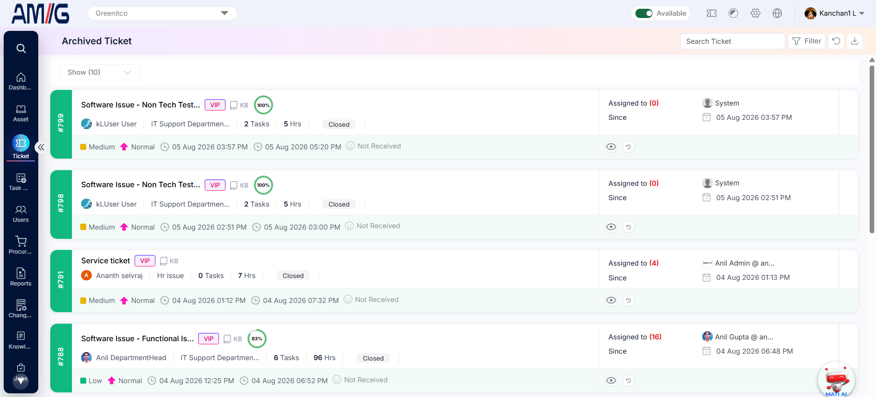The width and height of the screenshot is (877, 397).
Task: View ticket #798 with the eye icon
Action: coord(611,227)
